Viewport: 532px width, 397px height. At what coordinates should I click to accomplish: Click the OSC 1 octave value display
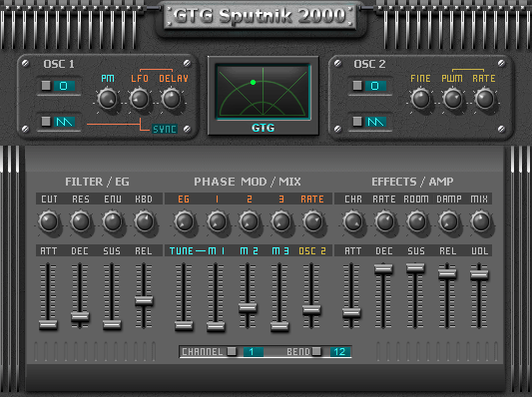pos(64,86)
